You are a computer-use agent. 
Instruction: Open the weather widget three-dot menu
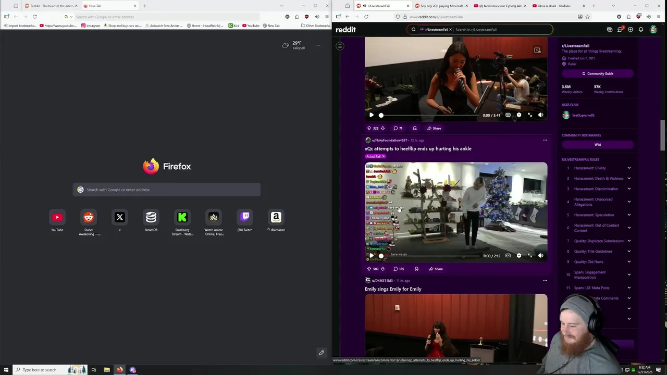click(318, 45)
